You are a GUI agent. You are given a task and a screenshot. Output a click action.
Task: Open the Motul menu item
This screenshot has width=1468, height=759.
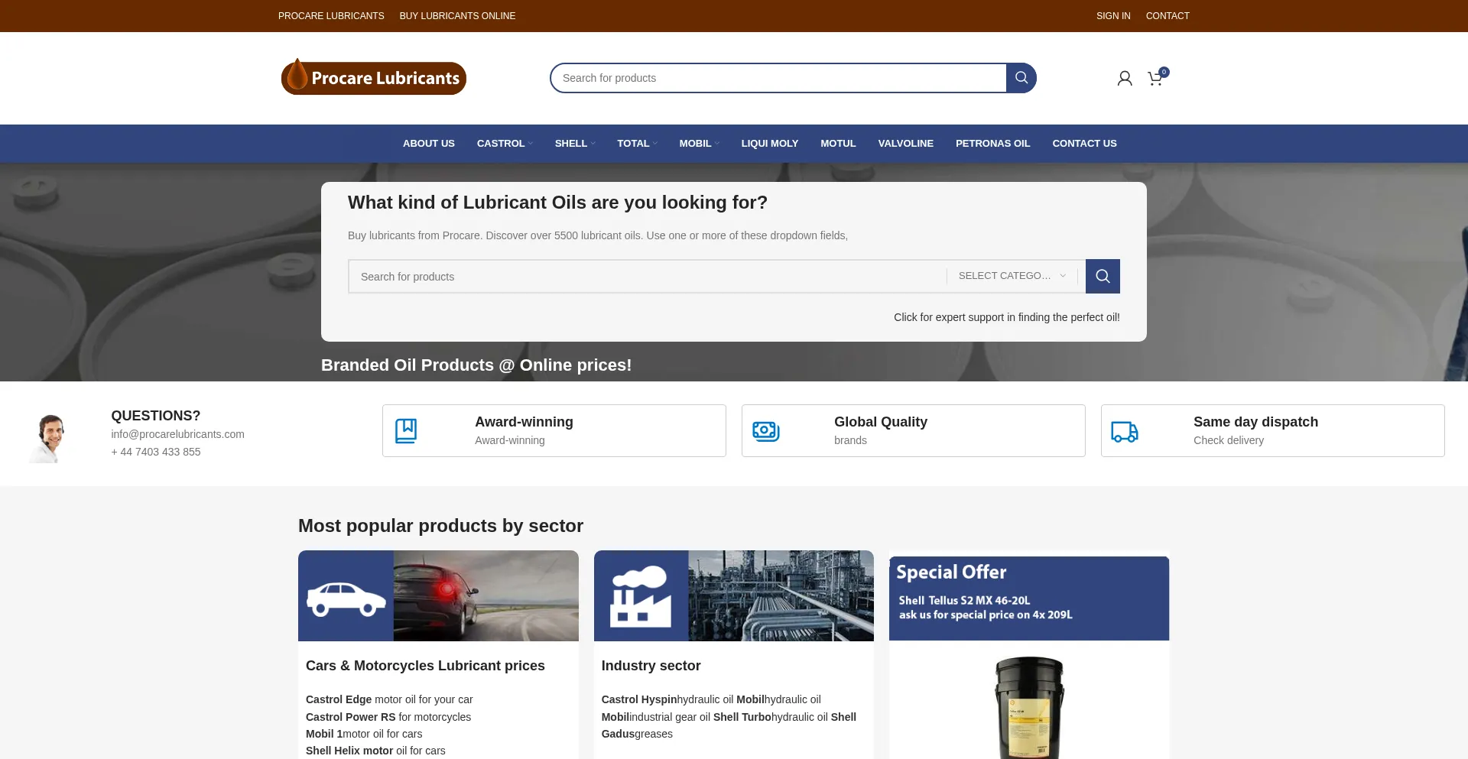coord(838,144)
